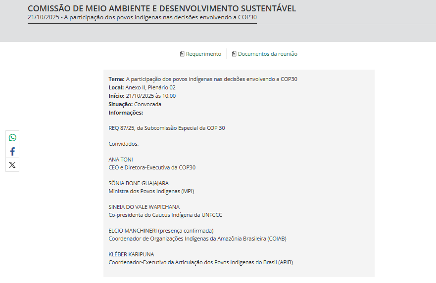Viewport: 436px width, 283px height.
Task: Click the REQ 87/25 Subcomissão text
Action: [167, 128]
